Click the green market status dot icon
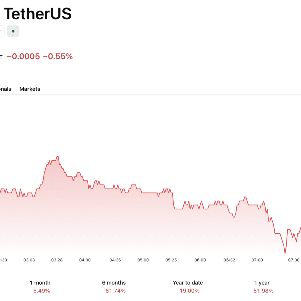The height and width of the screenshot is (301, 301). [x=13, y=31]
